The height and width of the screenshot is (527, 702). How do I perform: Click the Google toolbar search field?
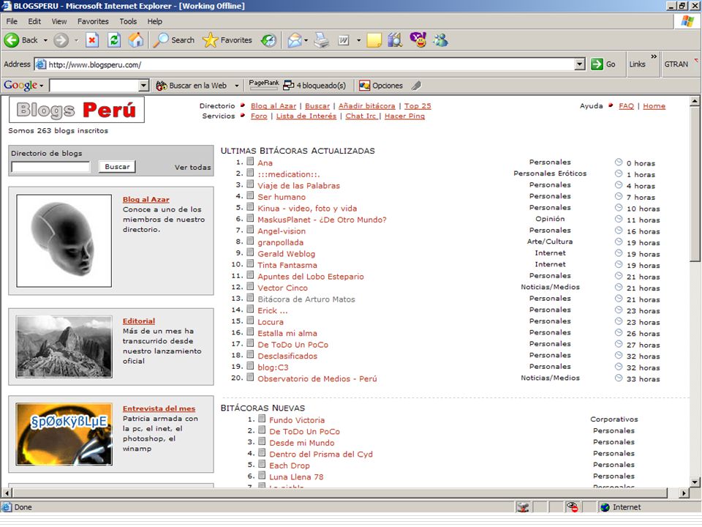94,85
